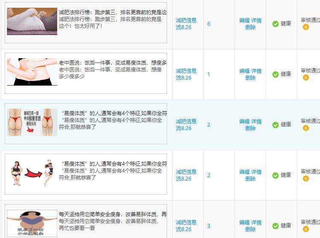Click 编辑 for the 老中医说 ad
The width and height of the screenshot is (320, 238).
click(244, 71)
